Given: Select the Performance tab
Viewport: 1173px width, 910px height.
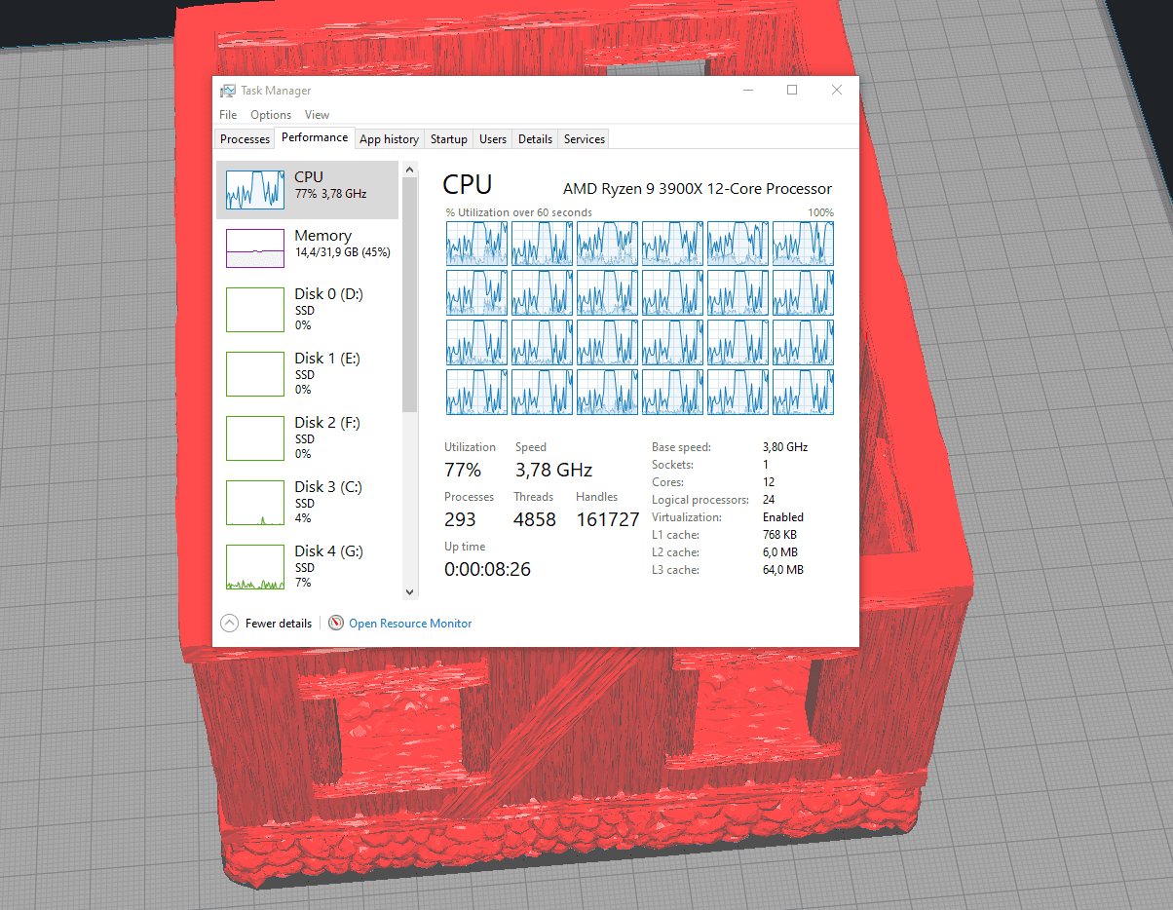Looking at the screenshot, I should click(x=315, y=137).
